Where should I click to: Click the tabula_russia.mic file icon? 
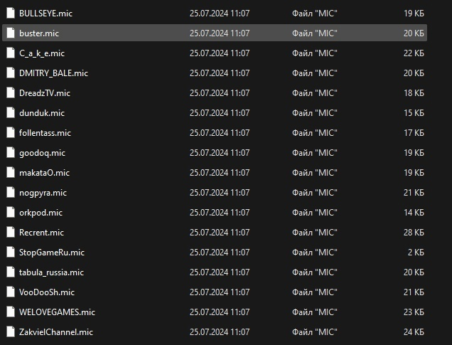tap(11, 272)
